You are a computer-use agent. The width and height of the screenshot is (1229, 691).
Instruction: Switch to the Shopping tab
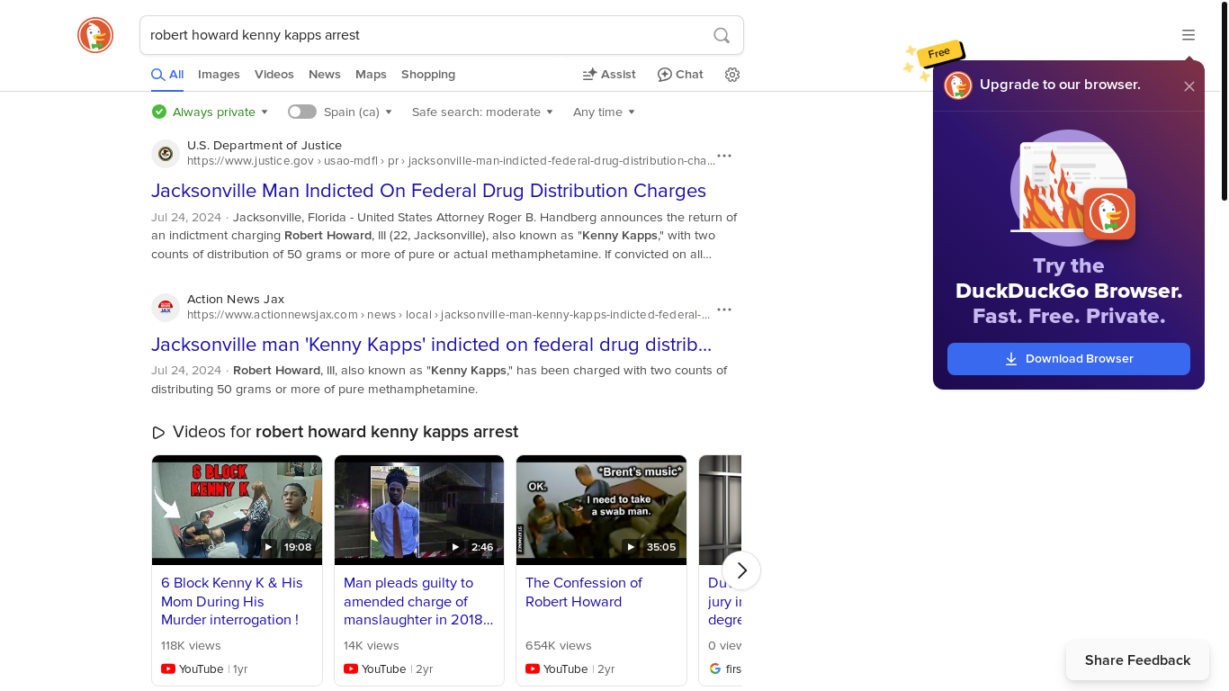(x=428, y=75)
